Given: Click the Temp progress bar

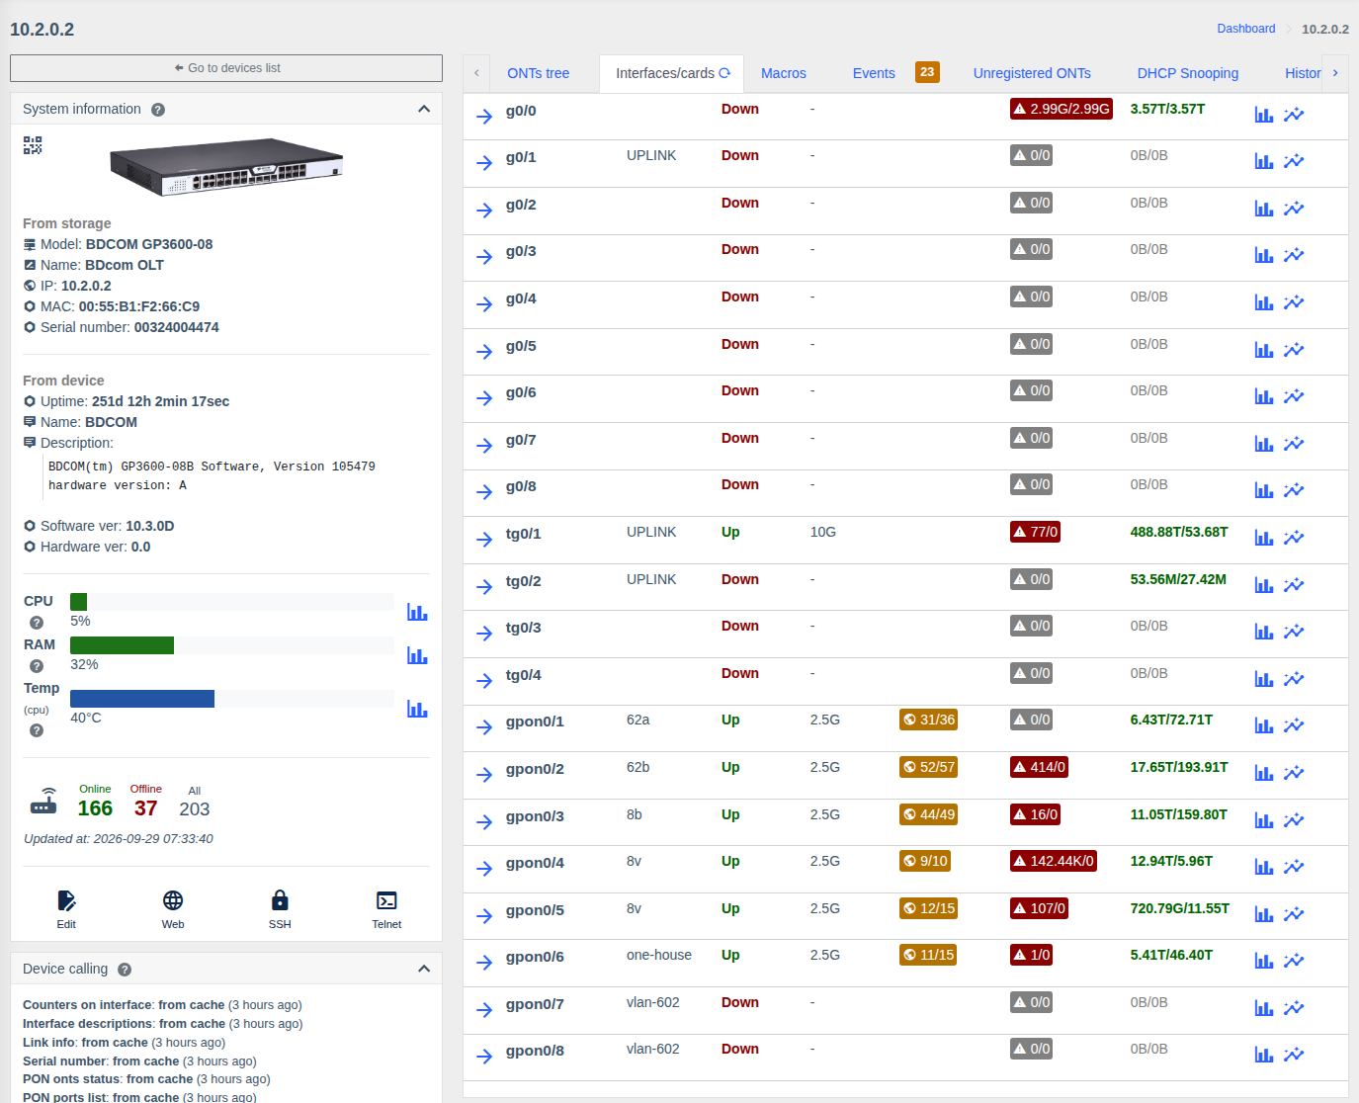Looking at the screenshot, I should 232,699.
